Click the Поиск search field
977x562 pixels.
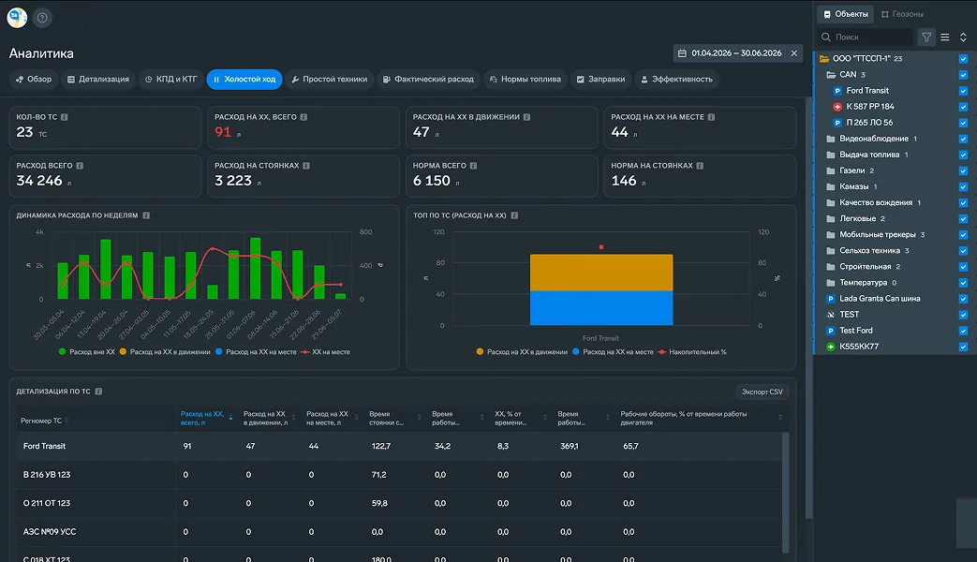pyautogui.click(x=866, y=37)
